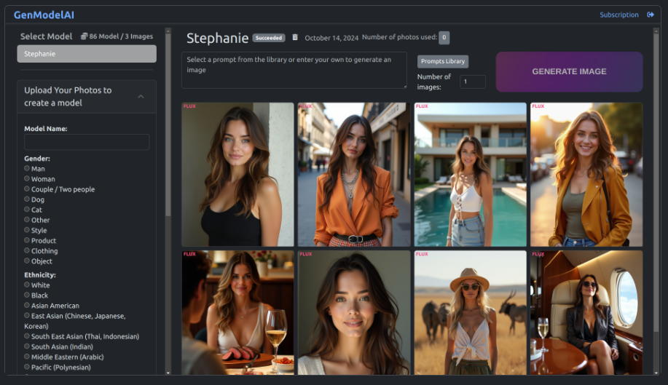Screen dimensions: 668x385
Task: Select the Stephanie model in the list
Action: click(87, 54)
